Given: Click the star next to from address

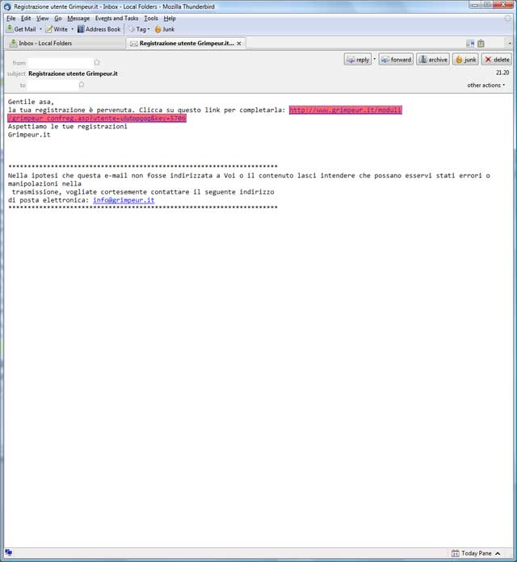Looking at the screenshot, I should pos(97,63).
